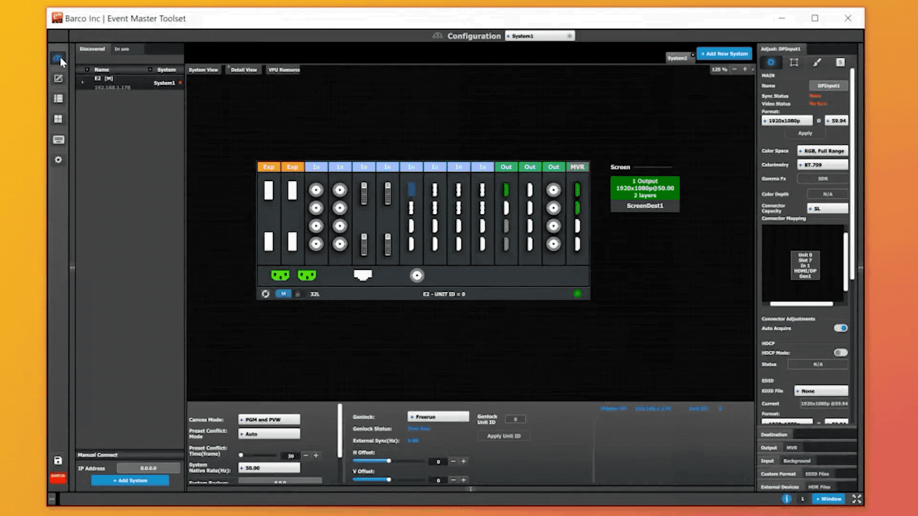Open the multiviewer grid icon in left sidebar
918x516 pixels.
point(58,119)
